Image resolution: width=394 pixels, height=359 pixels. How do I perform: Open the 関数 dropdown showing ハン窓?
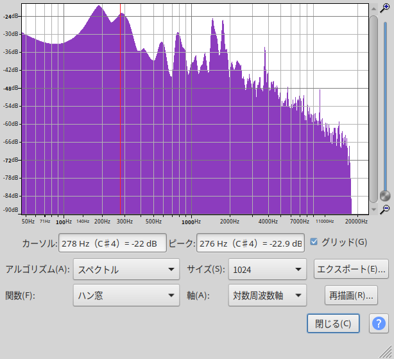coord(126,296)
